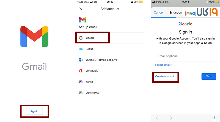
Task: Click the Office365 logo icon
Action: (x=81, y=71)
